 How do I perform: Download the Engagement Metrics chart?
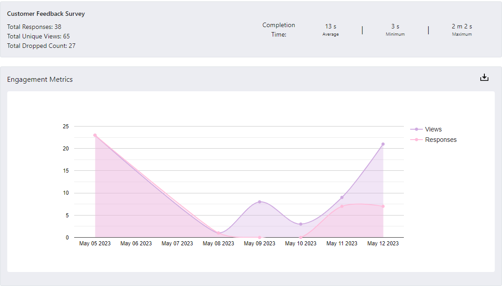(484, 78)
